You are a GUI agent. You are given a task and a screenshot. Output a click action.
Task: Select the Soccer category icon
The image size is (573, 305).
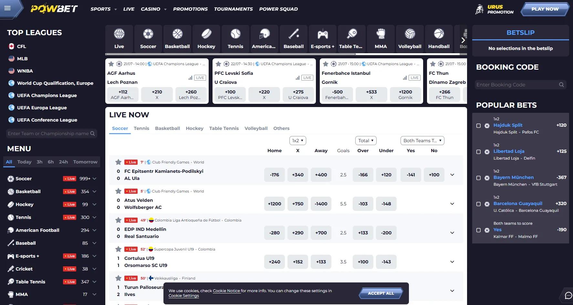pyautogui.click(x=148, y=34)
